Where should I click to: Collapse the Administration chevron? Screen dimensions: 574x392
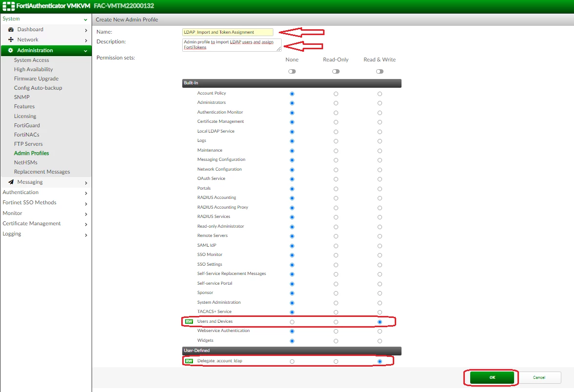click(x=85, y=51)
